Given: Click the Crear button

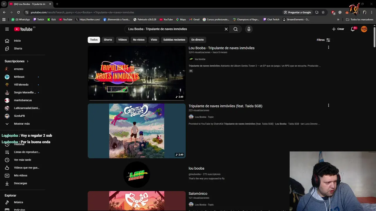Looking at the screenshot, I should [338, 29].
